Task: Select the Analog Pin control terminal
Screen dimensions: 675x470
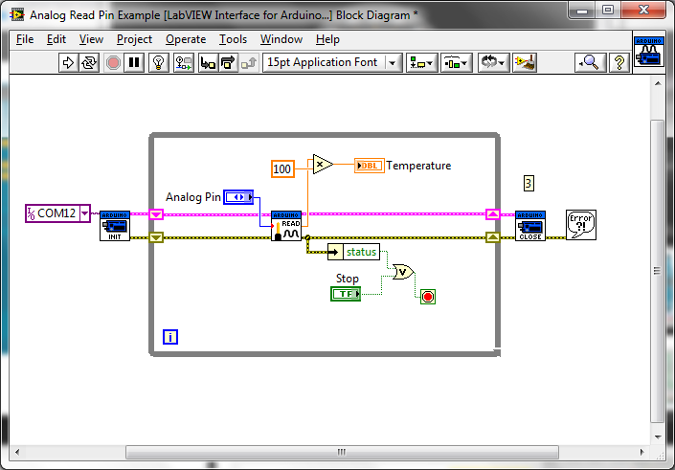Action: tap(238, 197)
